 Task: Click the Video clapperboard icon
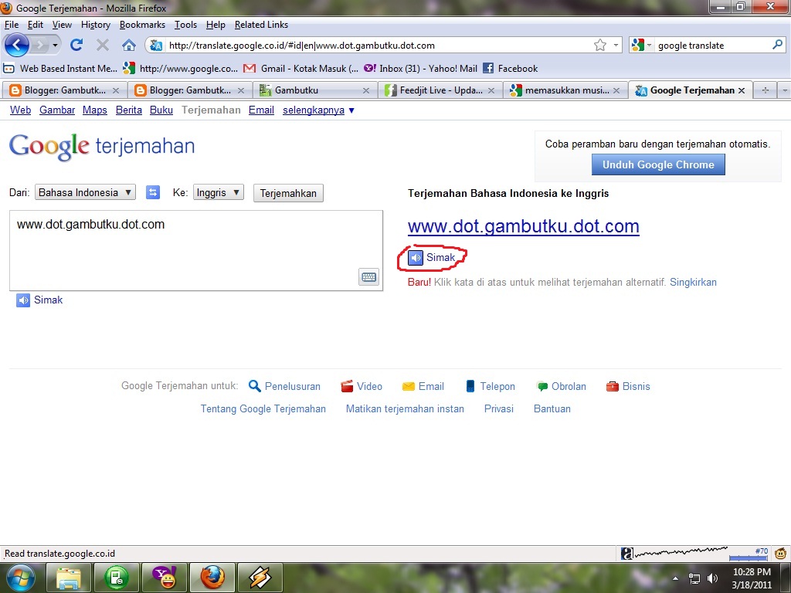click(x=347, y=386)
